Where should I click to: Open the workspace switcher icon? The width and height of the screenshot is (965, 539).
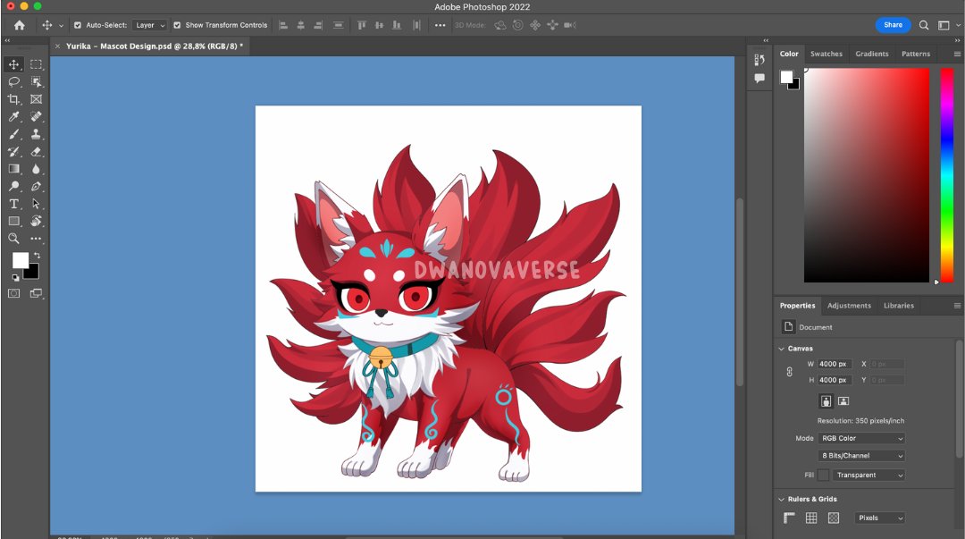(944, 25)
